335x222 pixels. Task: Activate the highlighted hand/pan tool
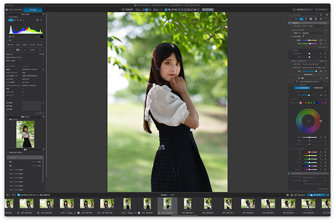click(166, 10)
